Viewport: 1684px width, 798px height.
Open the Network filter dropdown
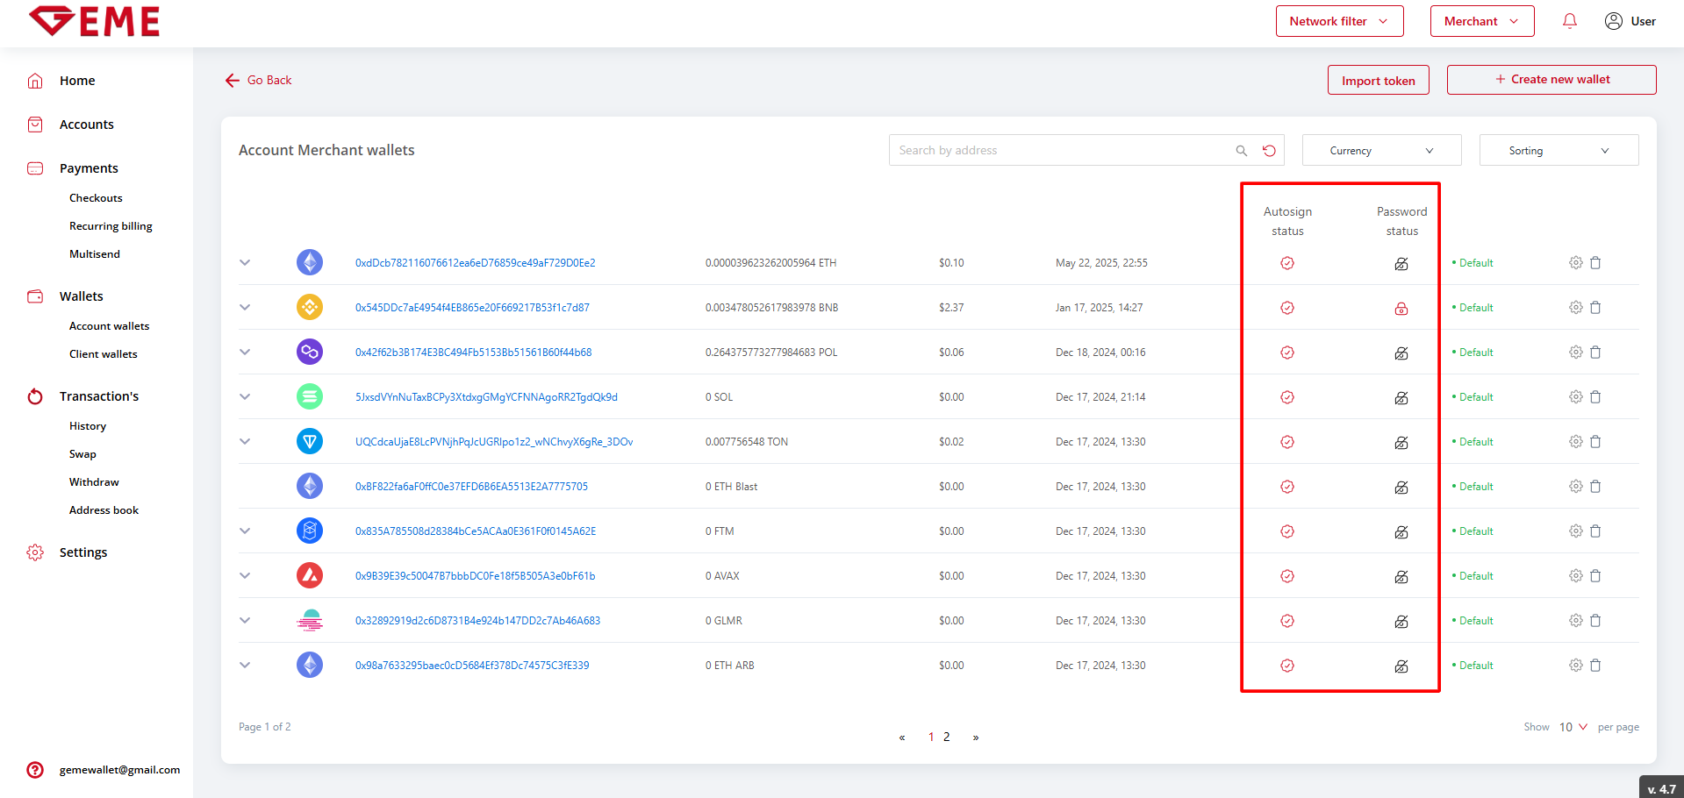tap(1339, 21)
